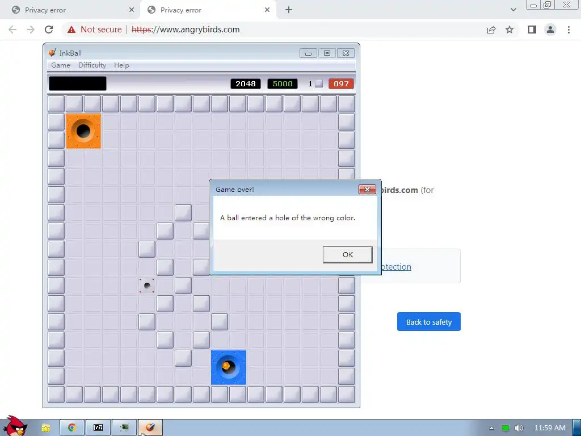Expand the tab search chevron
The height and width of the screenshot is (436, 581).
513,10
